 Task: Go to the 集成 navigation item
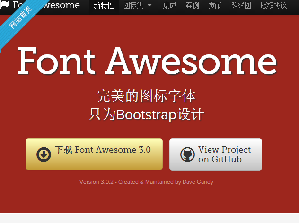click(169, 5)
